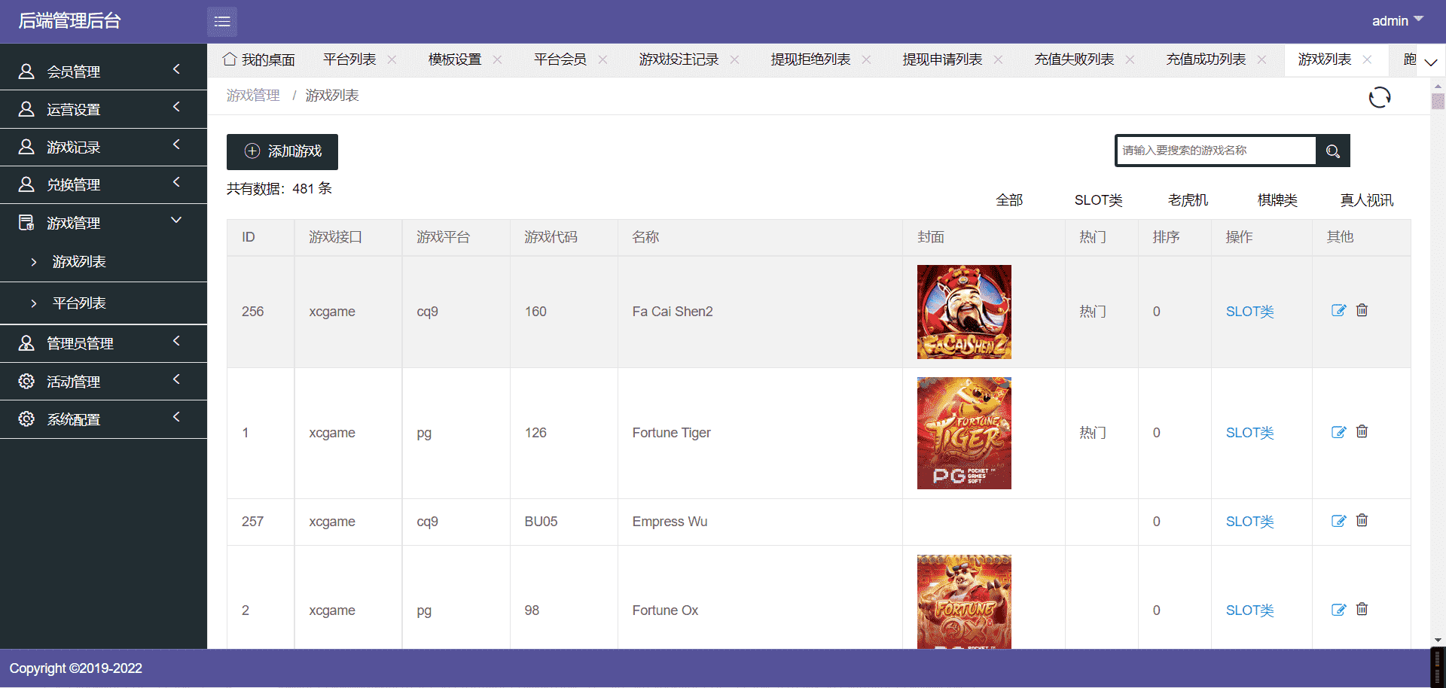The height and width of the screenshot is (688, 1446).
Task: Open the admin user dropdown
Action: [x=1397, y=21]
